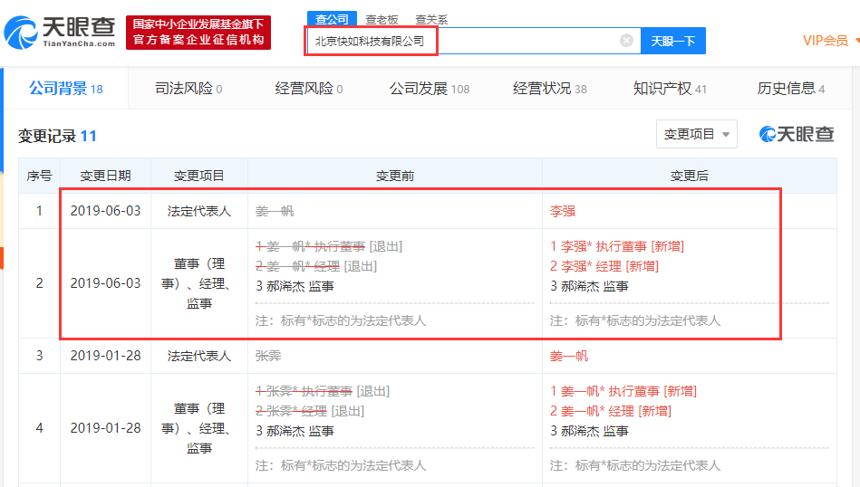
Task: Open the 司法风险 0 tab
Action: click(188, 88)
